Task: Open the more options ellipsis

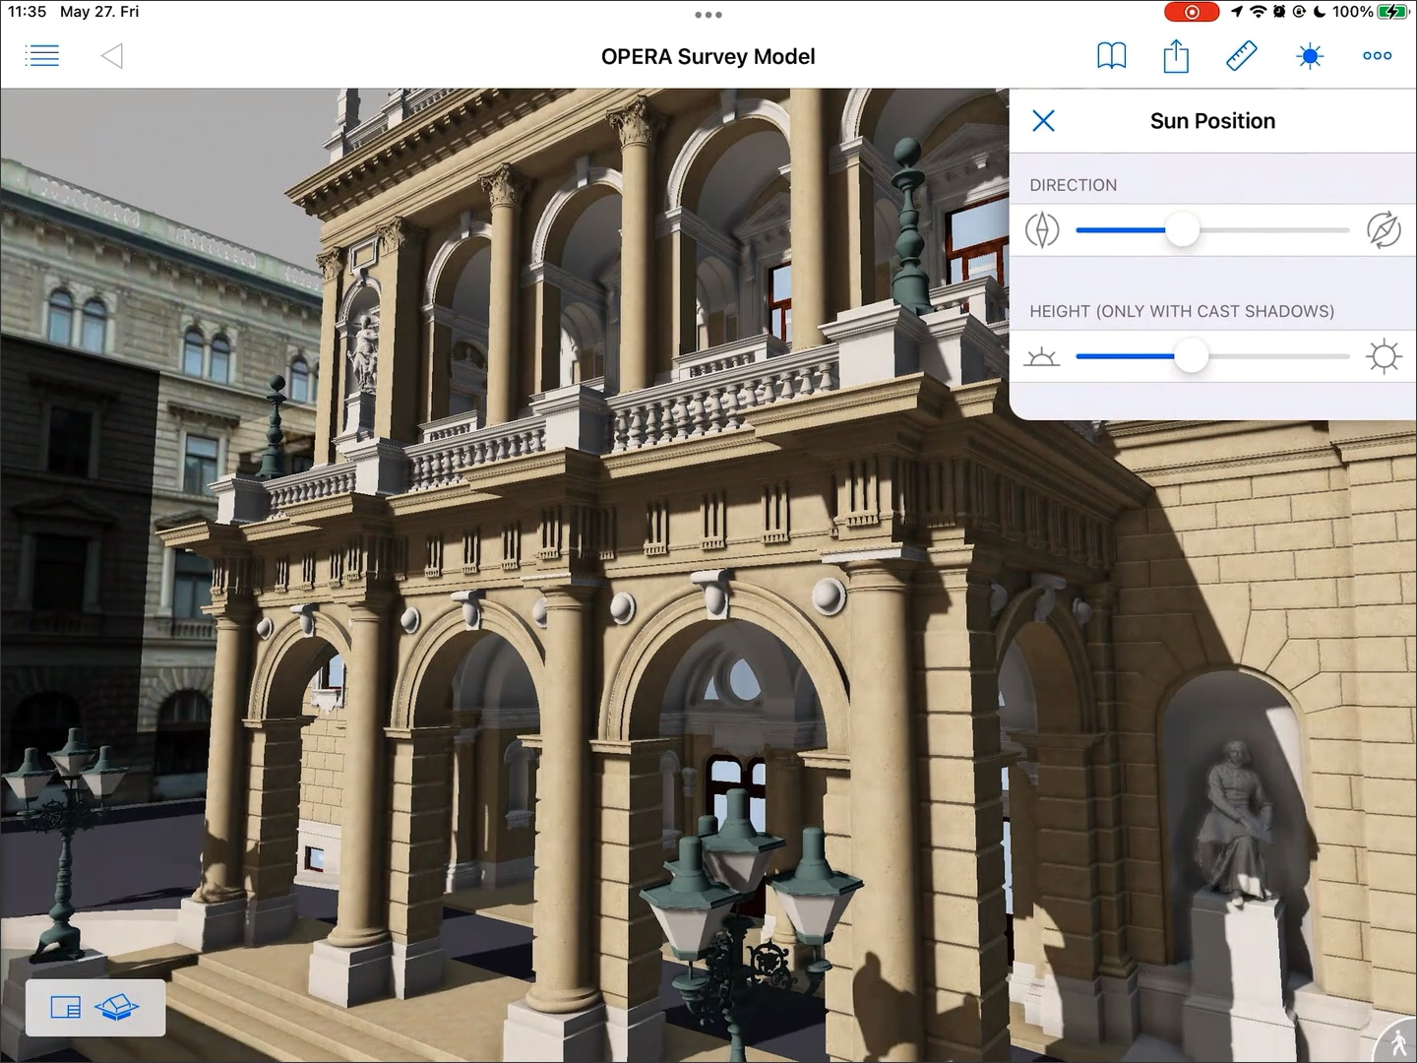Action: pos(1377,56)
